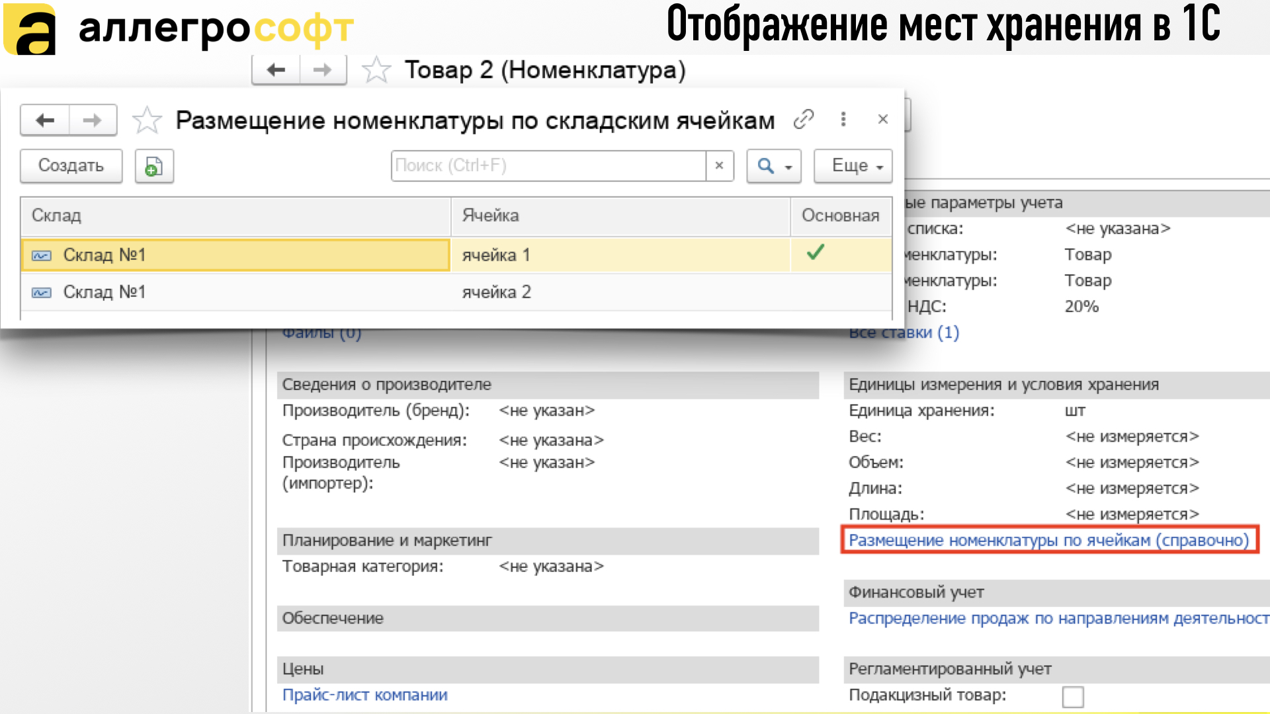Open the Распределение продаж по направлениям link
This screenshot has width=1270, height=714.
click(x=1058, y=619)
